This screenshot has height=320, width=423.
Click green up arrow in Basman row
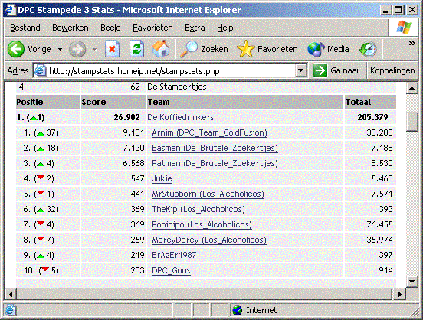coord(41,149)
